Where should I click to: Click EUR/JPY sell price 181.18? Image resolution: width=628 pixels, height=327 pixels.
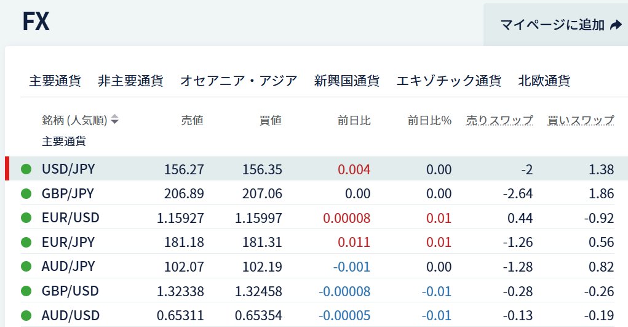(x=185, y=243)
